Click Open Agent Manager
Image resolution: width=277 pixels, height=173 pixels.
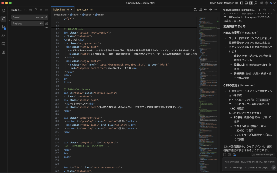pos(222,3)
